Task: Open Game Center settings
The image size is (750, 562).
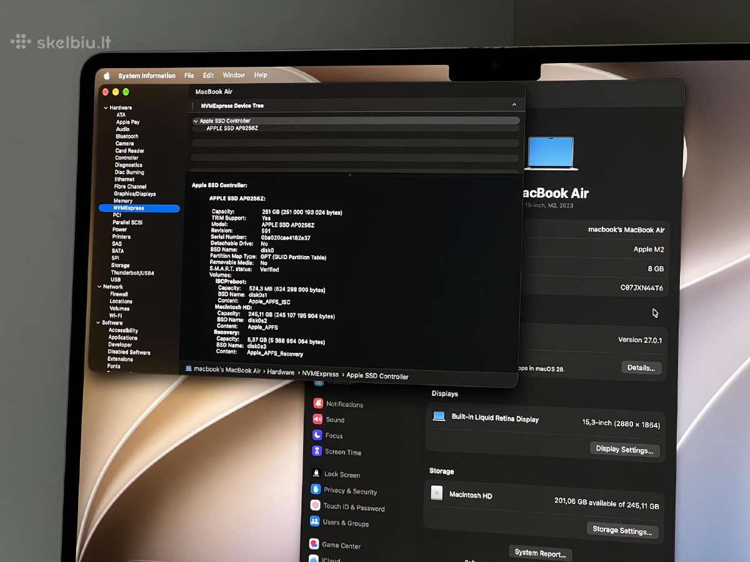Action: (334, 545)
